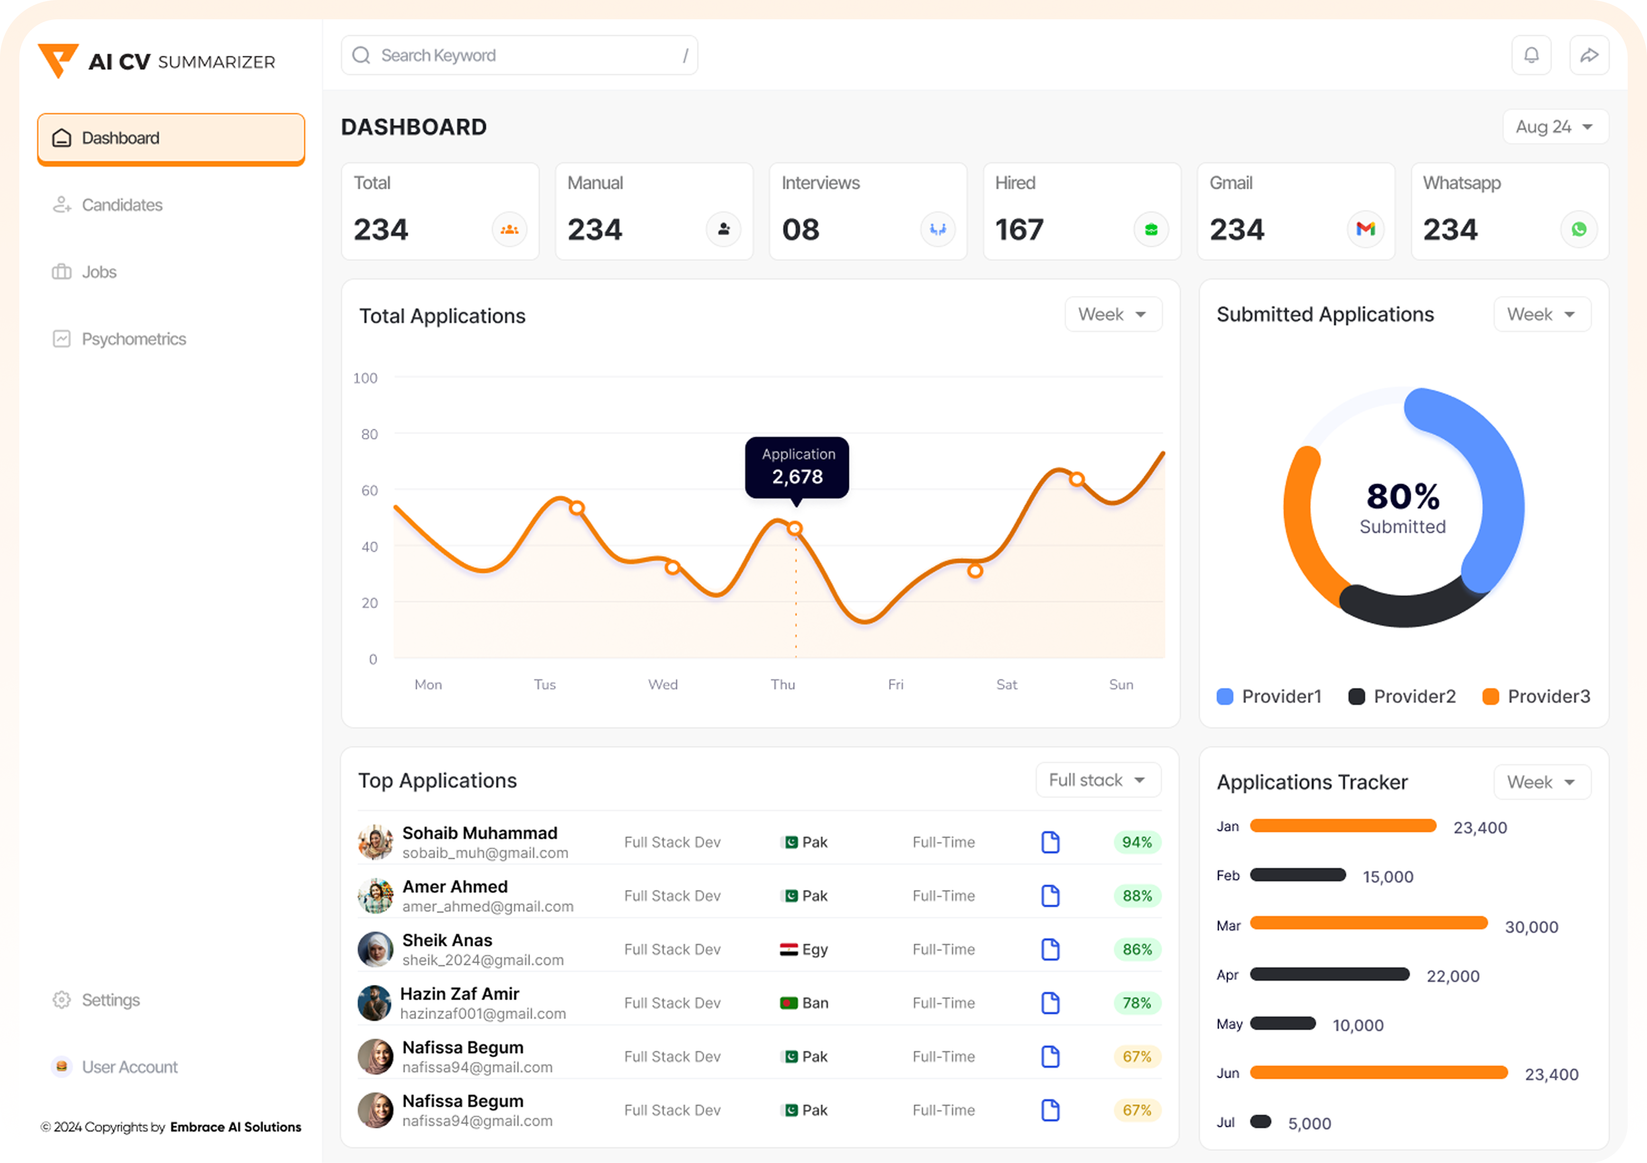Open Settings from the sidebar
Screen dimensions: 1647x1163
(x=111, y=999)
